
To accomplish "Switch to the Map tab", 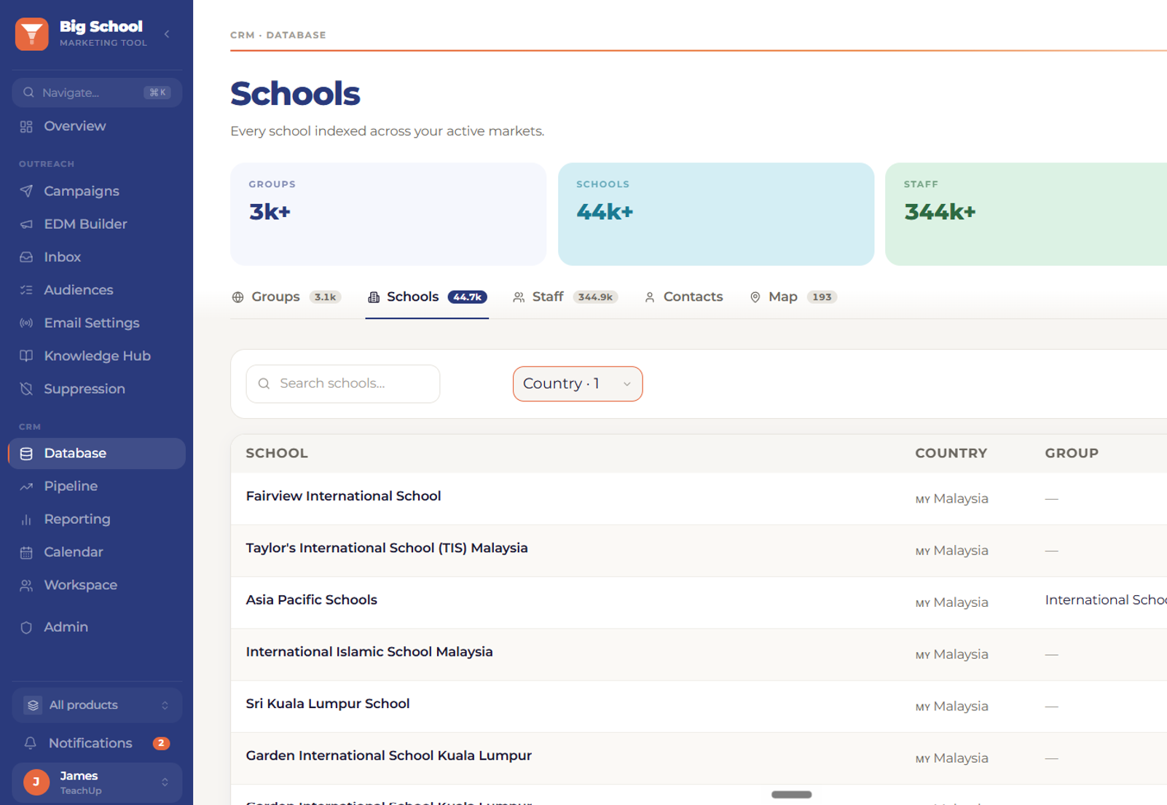I will point(793,297).
